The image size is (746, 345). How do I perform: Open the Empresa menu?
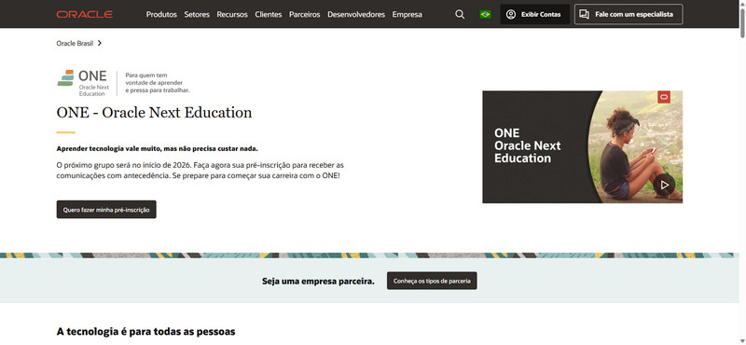click(408, 14)
